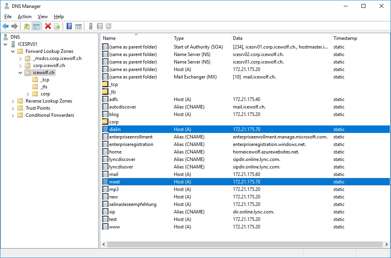Expand Reverse Lookup Zones
Screen dimensions: 391x258
click(x=13, y=101)
